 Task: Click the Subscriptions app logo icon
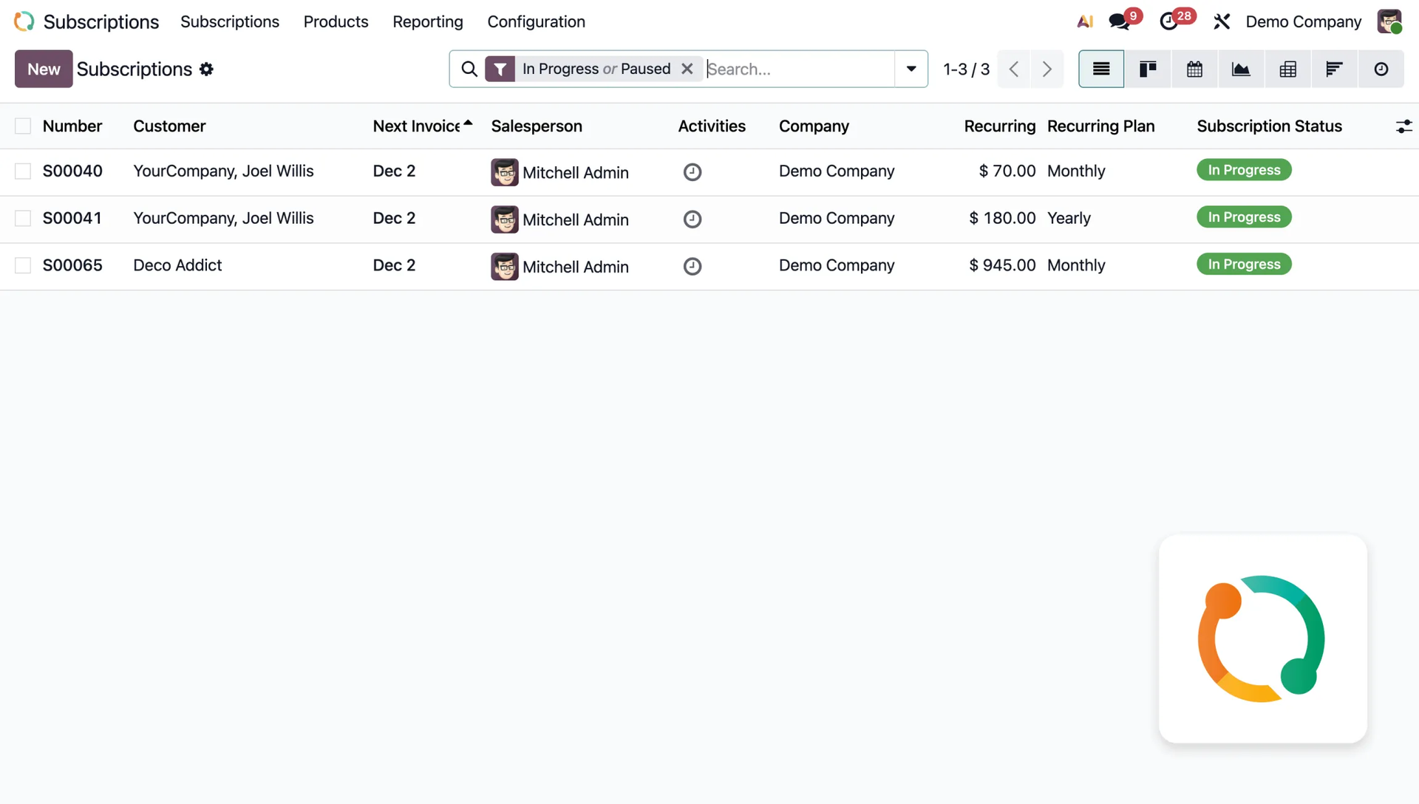(x=24, y=21)
